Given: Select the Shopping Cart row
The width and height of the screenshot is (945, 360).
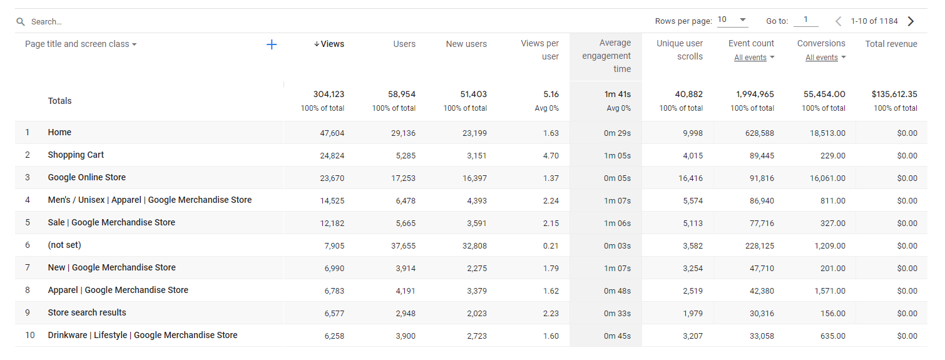Looking at the screenshot, I should tap(76, 155).
